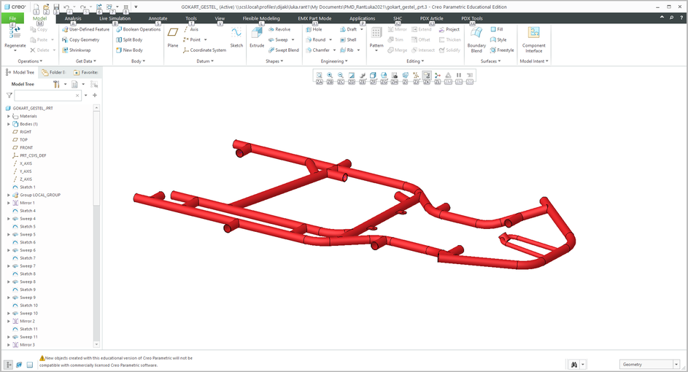Image resolution: width=688 pixels, height=372 pixels.
Task: Open the Datum group dropdown
Action: pos(206,61)
